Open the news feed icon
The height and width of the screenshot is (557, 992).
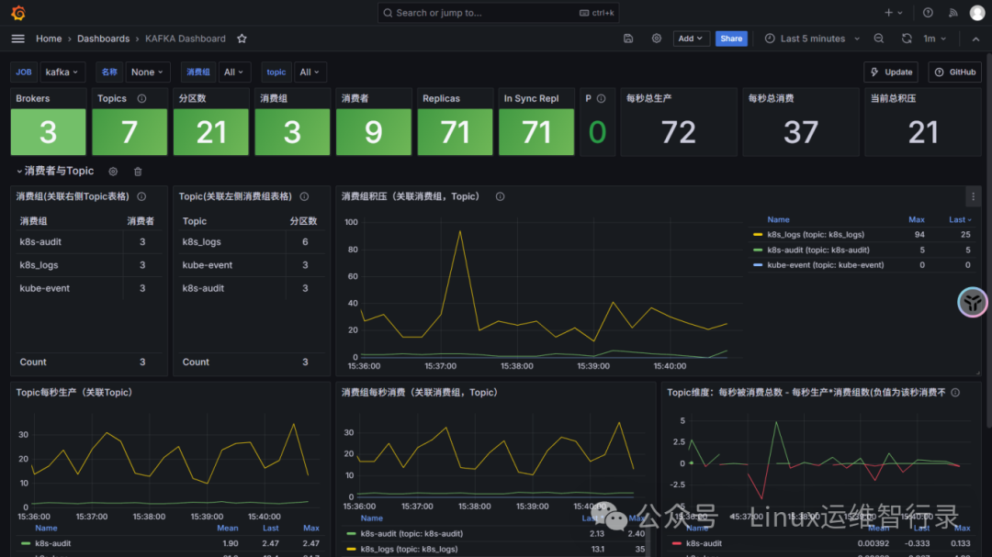point(953,13)
